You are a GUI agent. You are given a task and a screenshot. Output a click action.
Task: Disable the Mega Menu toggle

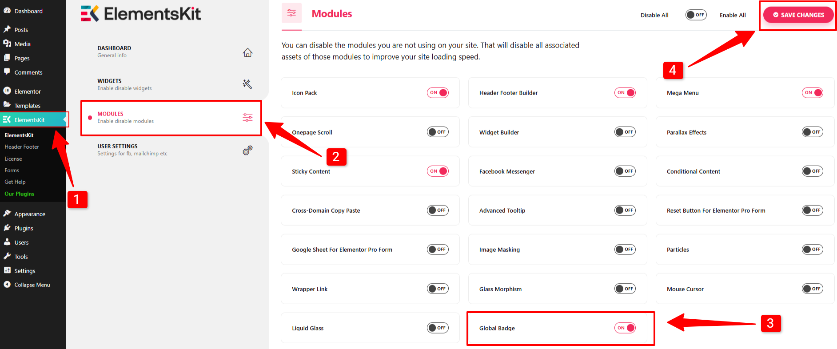pos(813,92)
